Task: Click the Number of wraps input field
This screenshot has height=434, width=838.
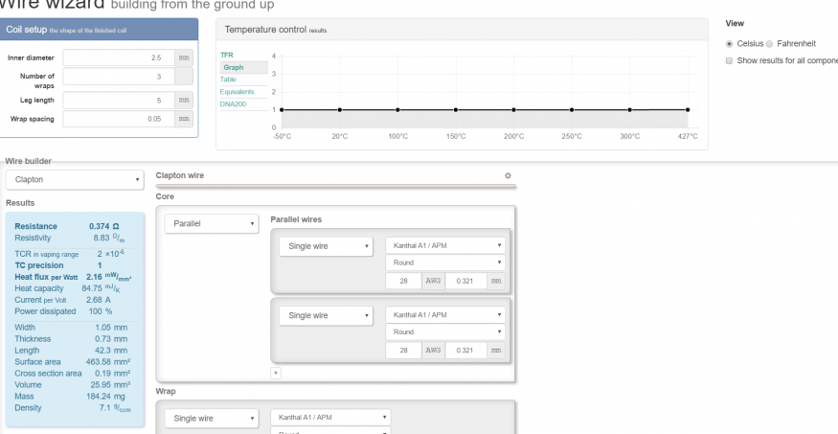Action: 119,77
